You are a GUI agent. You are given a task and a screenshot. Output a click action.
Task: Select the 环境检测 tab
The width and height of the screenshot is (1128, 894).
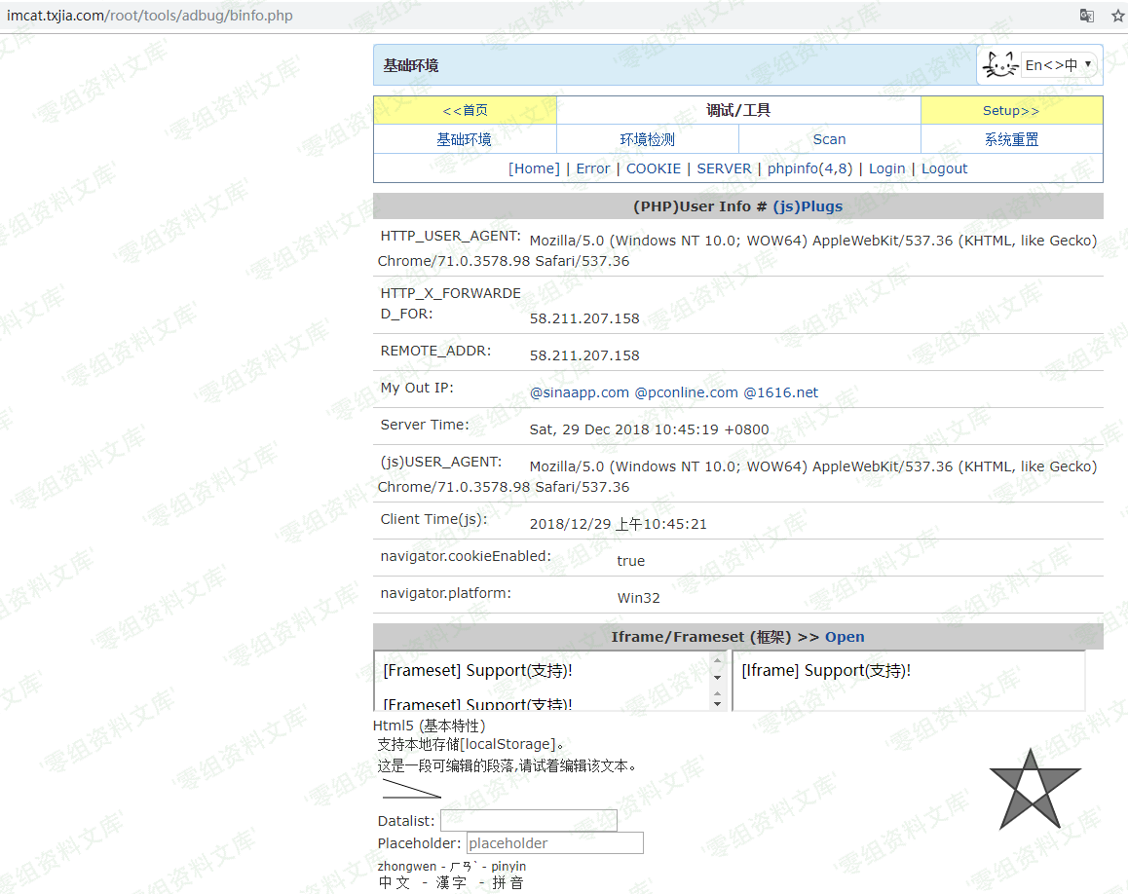tap(647, 139)
